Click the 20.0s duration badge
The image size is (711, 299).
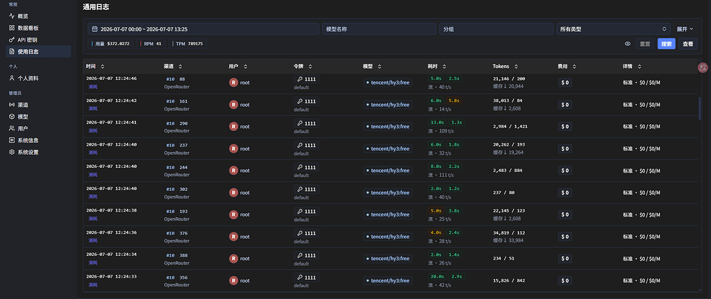click(437, 276)
